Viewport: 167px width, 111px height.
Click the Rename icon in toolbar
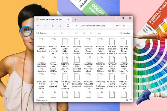pyautogui.click(x=77, y=33)
